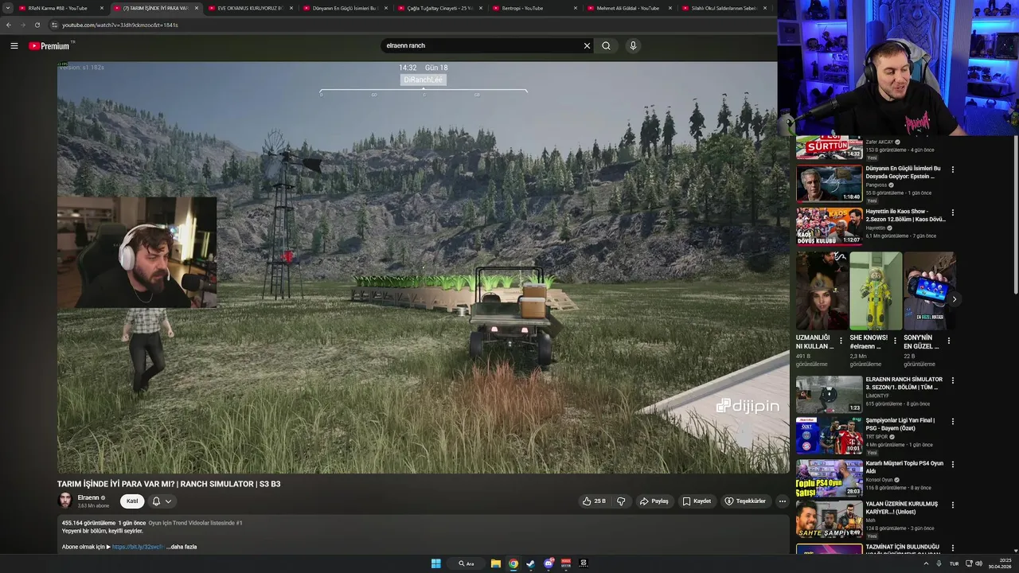Start voice search with microphone icon

(x=633, y=45)
